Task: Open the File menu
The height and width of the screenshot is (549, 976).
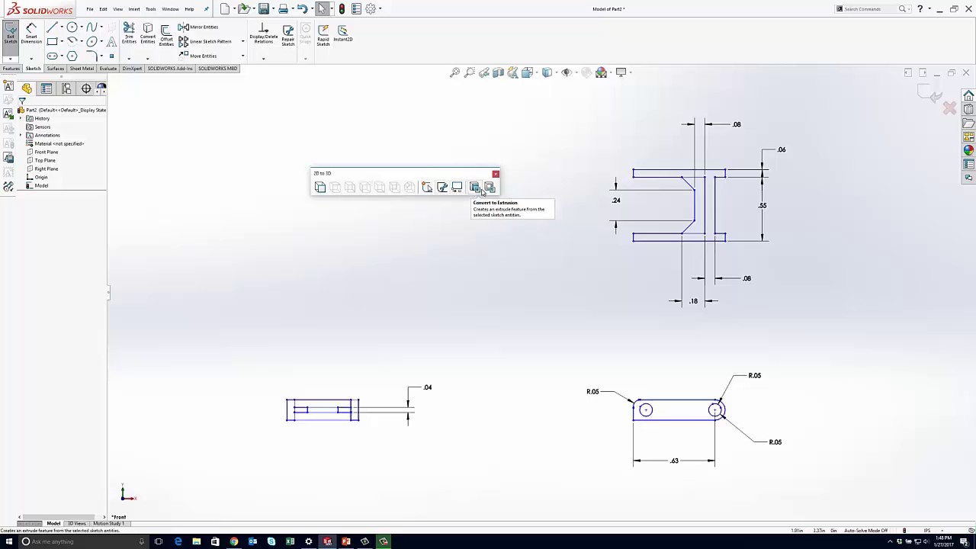Action: pos(90,9)
